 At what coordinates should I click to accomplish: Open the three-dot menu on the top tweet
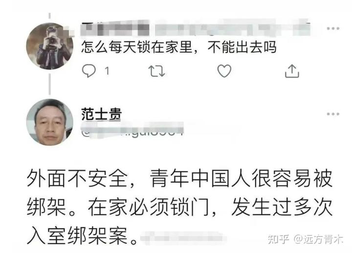point(333,28)
